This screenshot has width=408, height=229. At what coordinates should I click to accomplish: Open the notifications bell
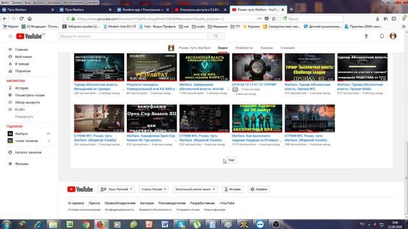pos(382,36)
